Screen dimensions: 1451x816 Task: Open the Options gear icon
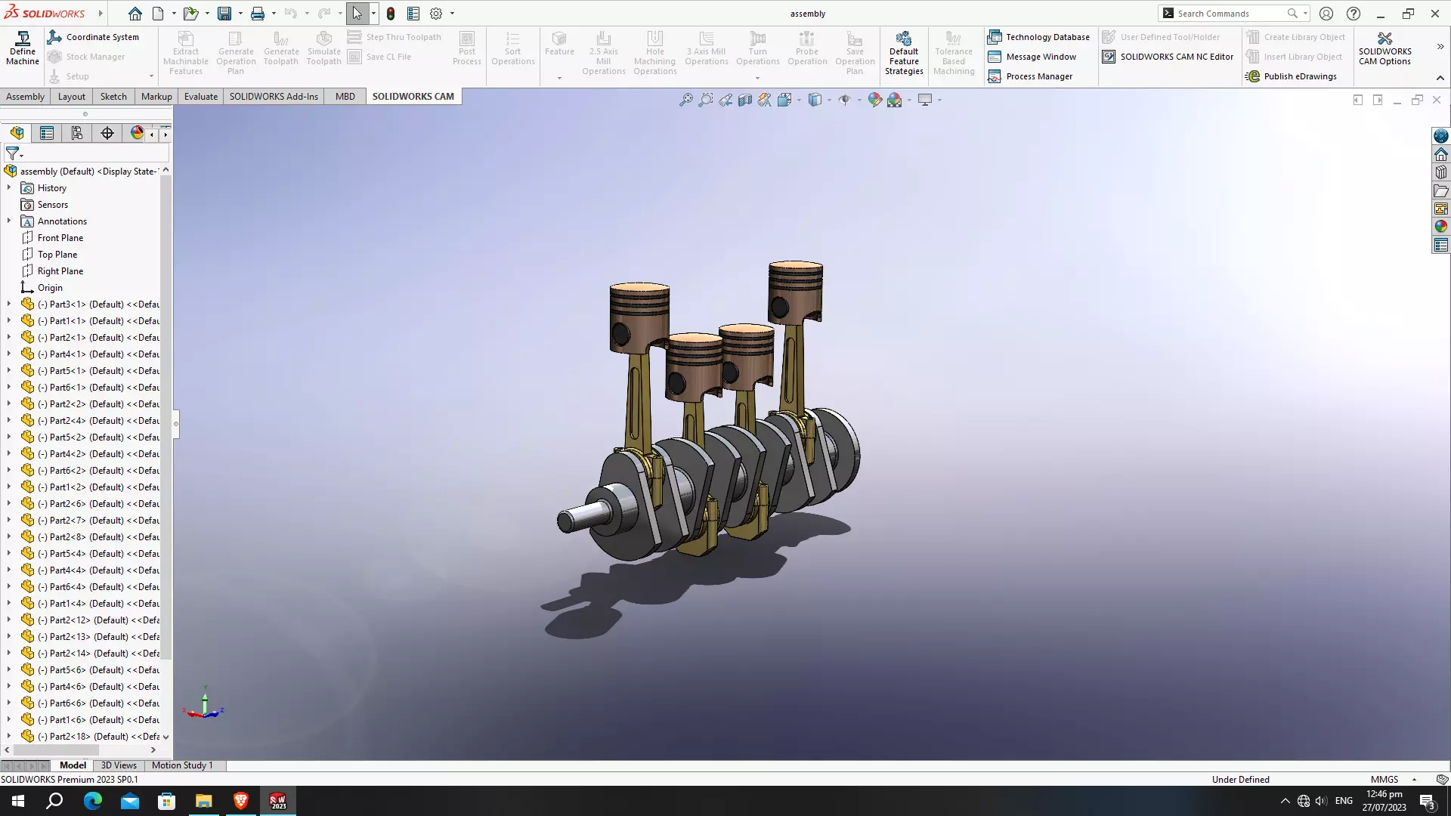436,14
